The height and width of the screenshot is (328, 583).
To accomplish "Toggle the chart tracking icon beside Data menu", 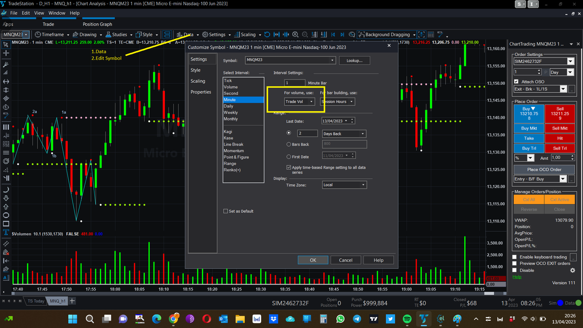I will (167, 35).
